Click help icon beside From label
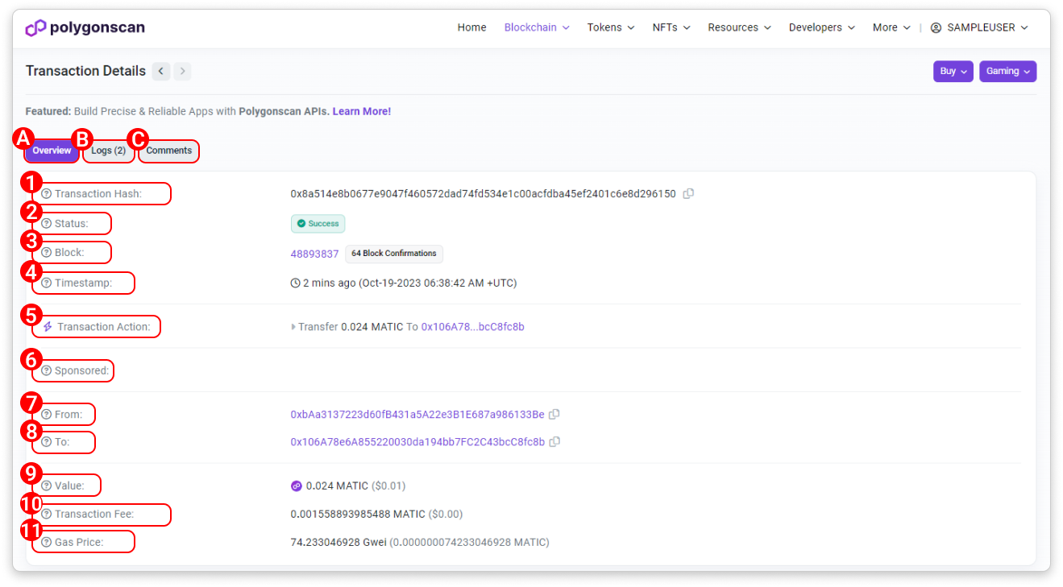The image size is (1063, 587). [x=46, y=415]
